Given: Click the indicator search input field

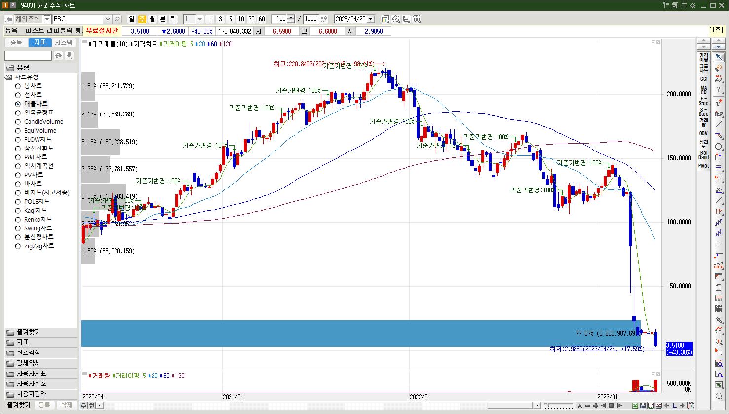Looking at the screenshot, I should coord(28,56).
